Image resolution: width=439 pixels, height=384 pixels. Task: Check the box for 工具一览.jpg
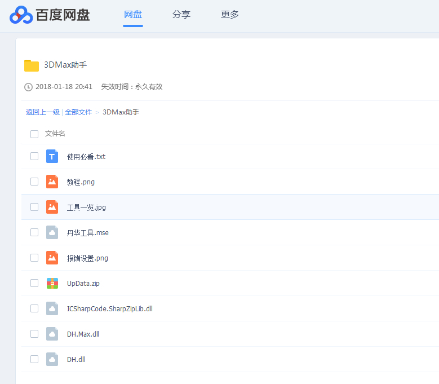(34, 207)
